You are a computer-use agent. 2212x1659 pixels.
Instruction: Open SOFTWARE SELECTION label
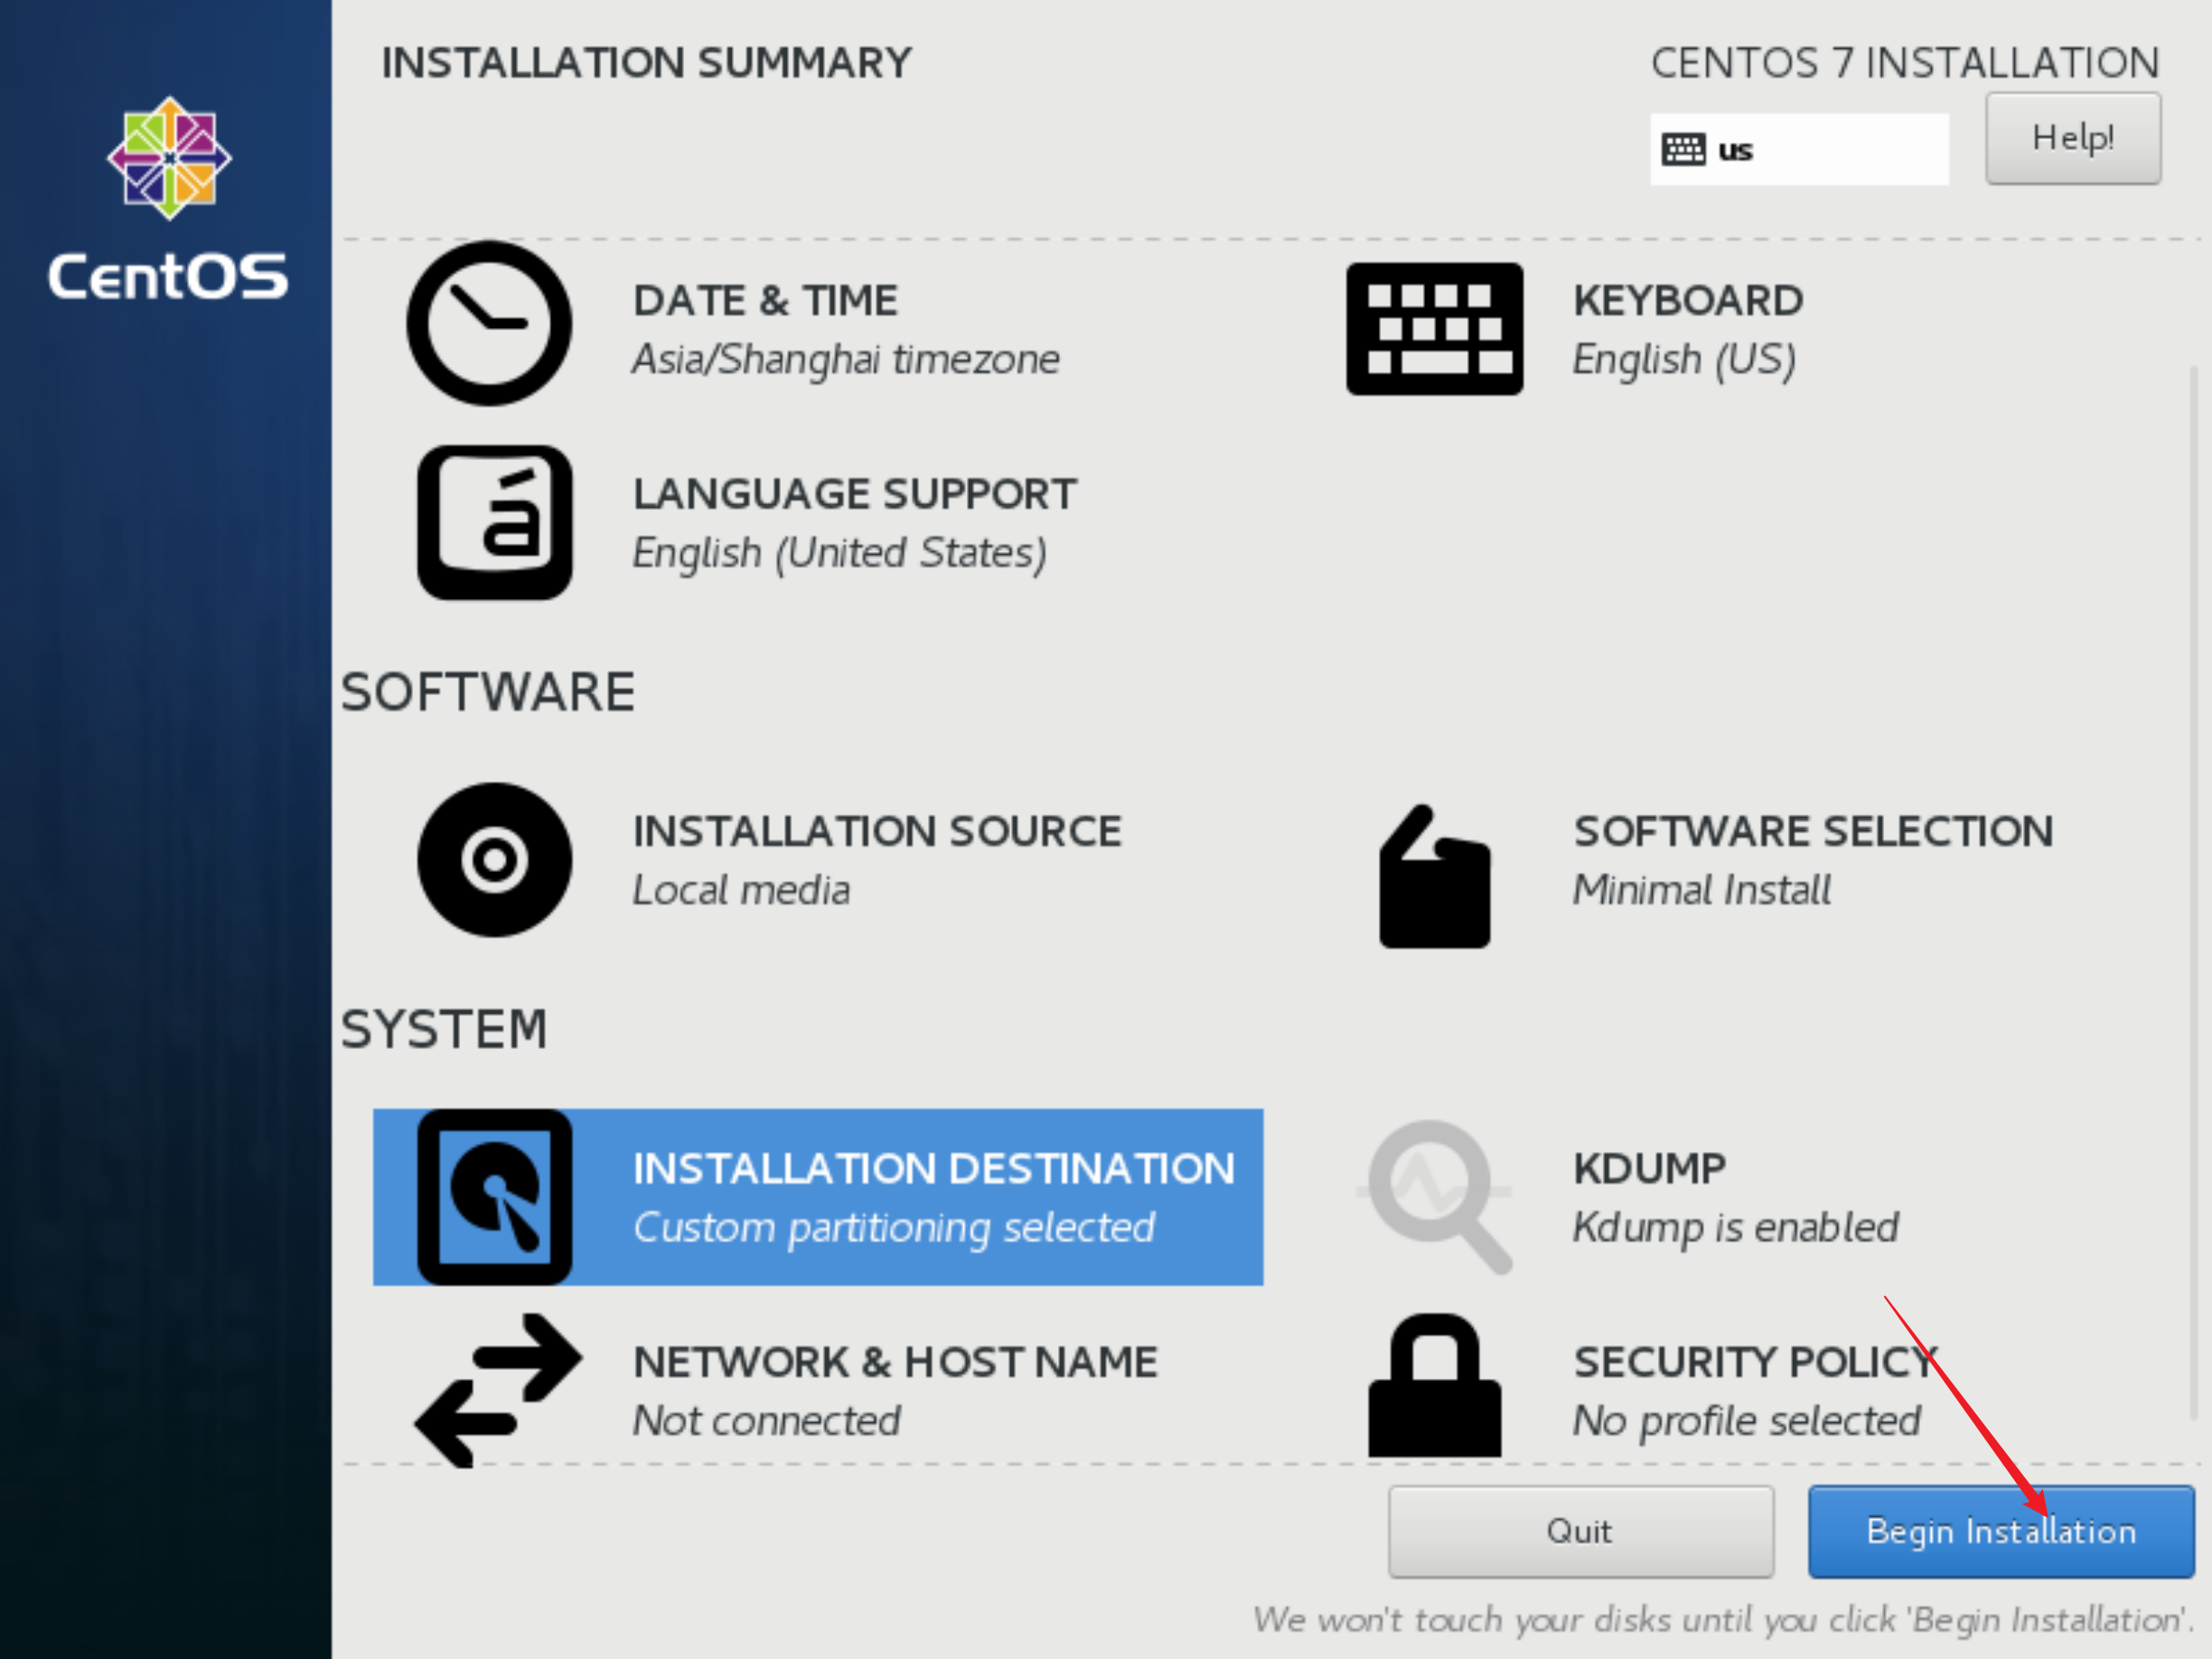pos(1814,831)
